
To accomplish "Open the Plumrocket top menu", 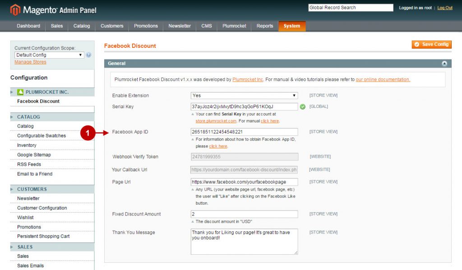I will [x=234, y=26].
